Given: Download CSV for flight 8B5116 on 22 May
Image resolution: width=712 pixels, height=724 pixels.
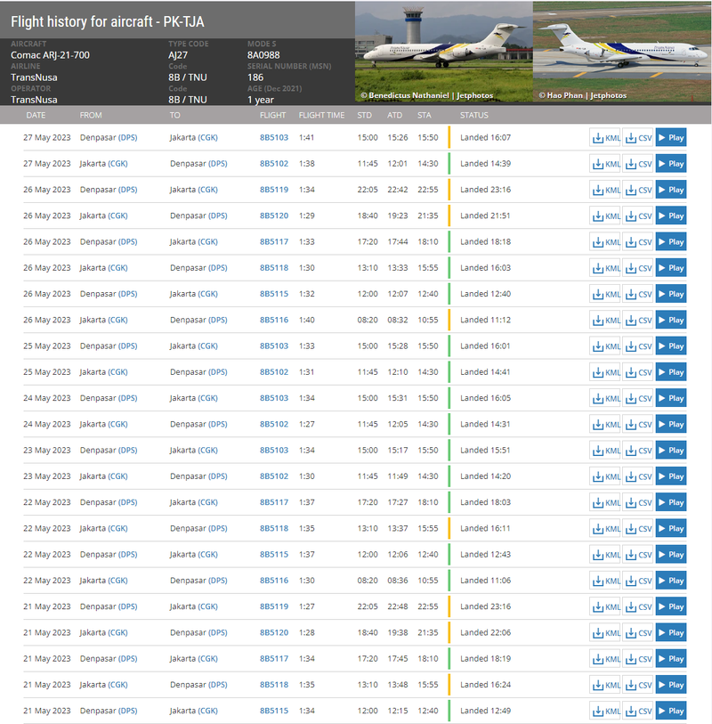Looking at the screenshot, I should (638, 581).
